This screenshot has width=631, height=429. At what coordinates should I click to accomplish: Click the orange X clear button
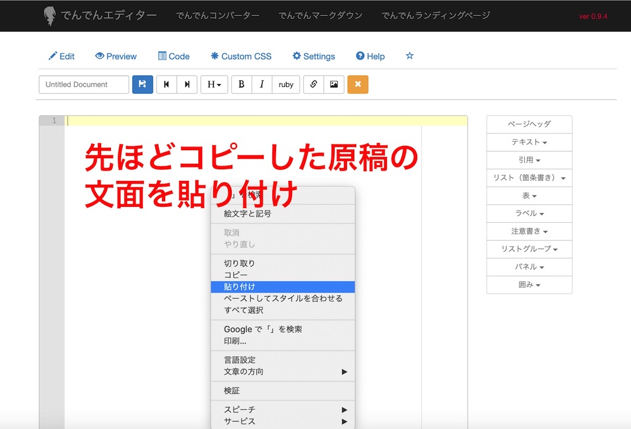pyautogui.click(x=358, y=84)
